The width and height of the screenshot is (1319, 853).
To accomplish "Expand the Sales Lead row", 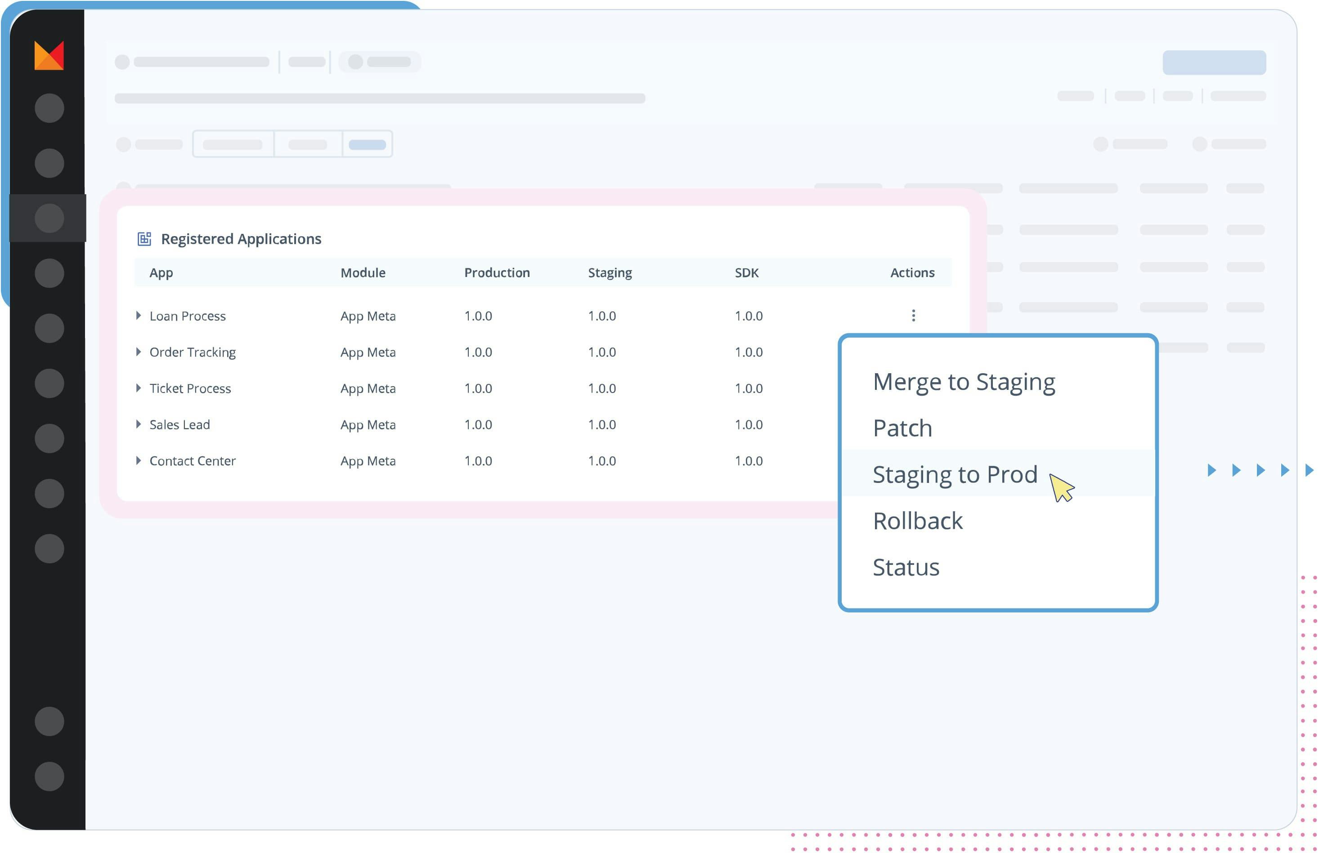I will 138,424.
